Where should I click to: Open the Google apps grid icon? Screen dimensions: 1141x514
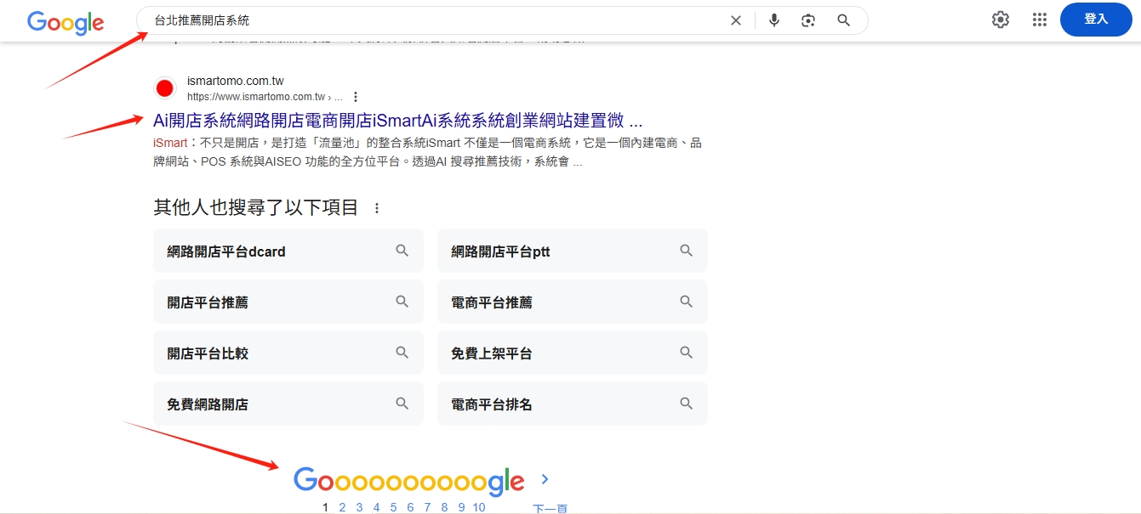click(x=1039, y=20)
